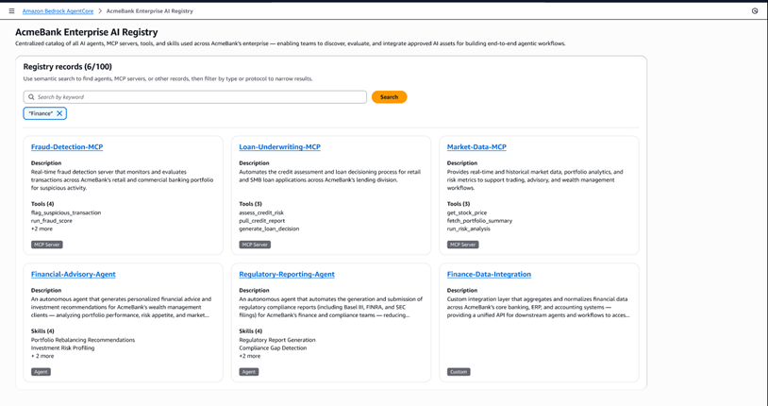Open the Loan-Underwriting-MCP record link
Image resolution: width=768 pixels, height=406 pixels.
tap(279, 147)
